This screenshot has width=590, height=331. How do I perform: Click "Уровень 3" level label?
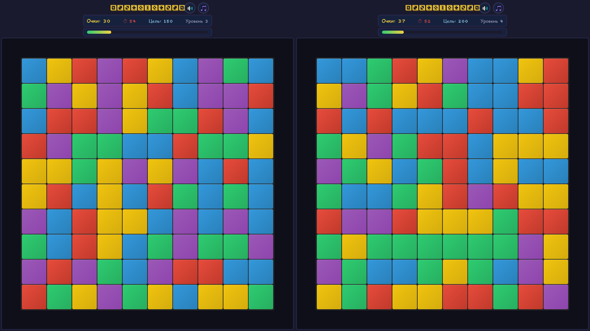[x=197, y=21]
